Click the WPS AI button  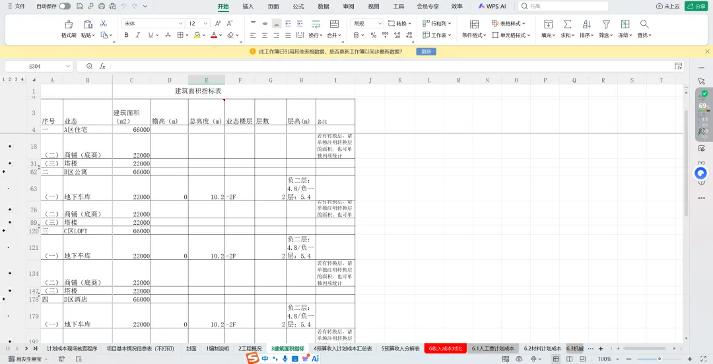[x=492, y=7]
